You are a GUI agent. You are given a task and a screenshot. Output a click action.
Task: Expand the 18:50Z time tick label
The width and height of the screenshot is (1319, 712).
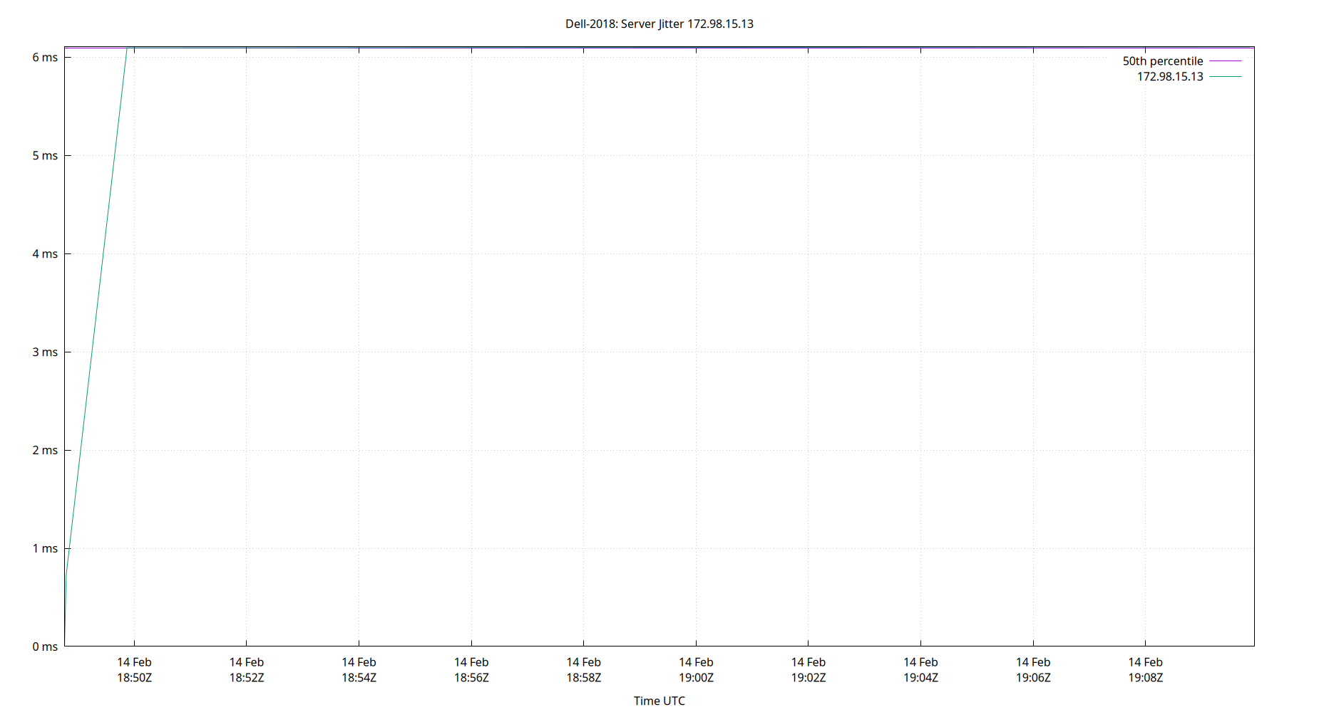pyautogui.click(x=133, y=669)
